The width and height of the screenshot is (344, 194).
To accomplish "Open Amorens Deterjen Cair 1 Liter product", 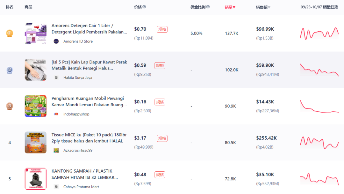I will click(89, 29).
